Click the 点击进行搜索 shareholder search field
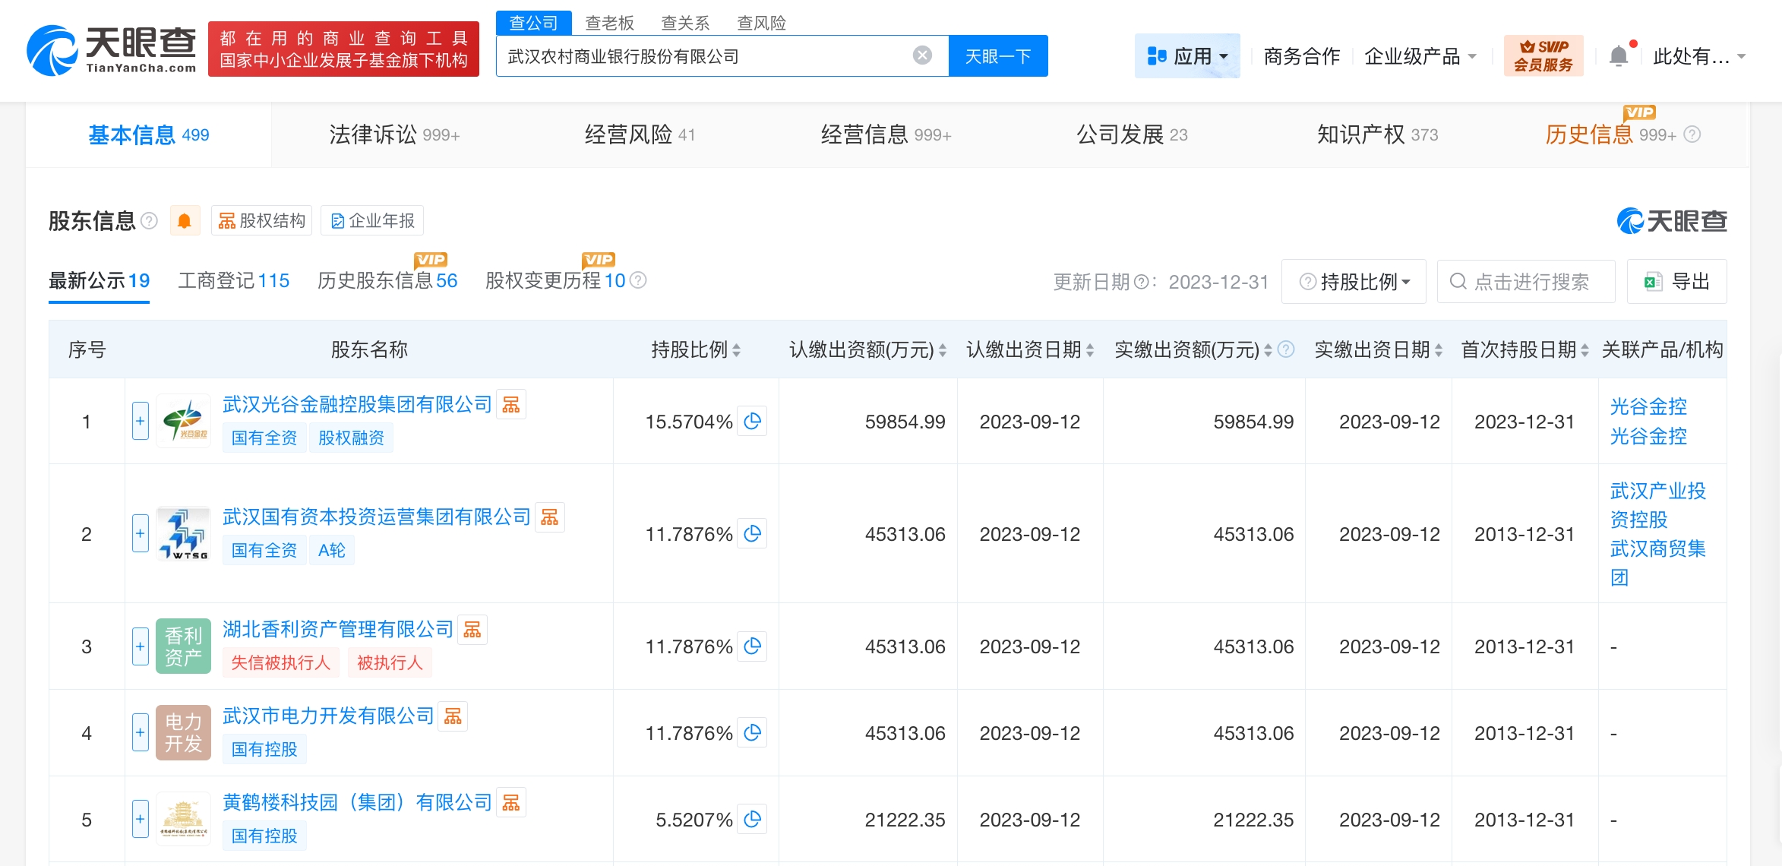This screenshot has width=1782, height=866. (x=1527, y=282)
